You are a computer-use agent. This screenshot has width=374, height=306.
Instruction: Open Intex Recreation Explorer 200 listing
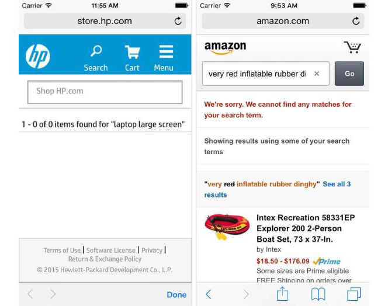point(305,228)
